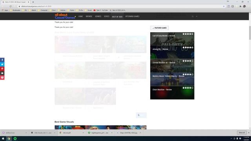
Task: Open options for the PDF download
Action: 83,133
